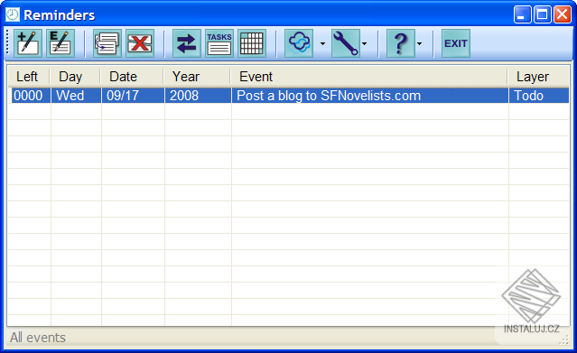Sort by the Layer column header
Image resolution: width=577 pixels, height=353 pixels.
538,77
